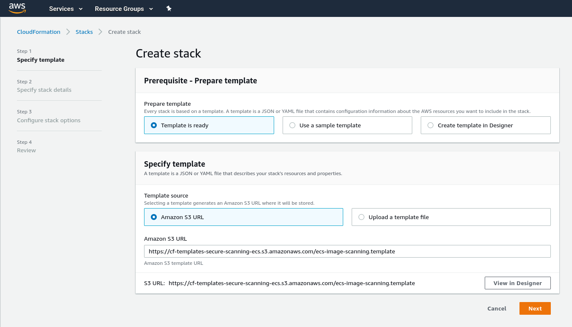572x327 pixels.
Task: Click the AWS logo icon
Action: pos(17,8)
